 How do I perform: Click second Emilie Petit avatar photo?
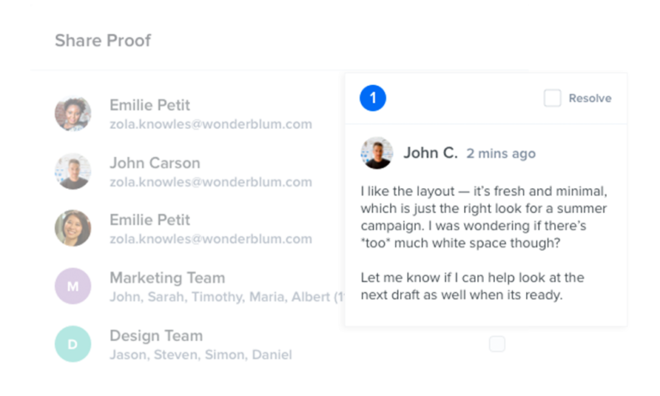point(73,228)
